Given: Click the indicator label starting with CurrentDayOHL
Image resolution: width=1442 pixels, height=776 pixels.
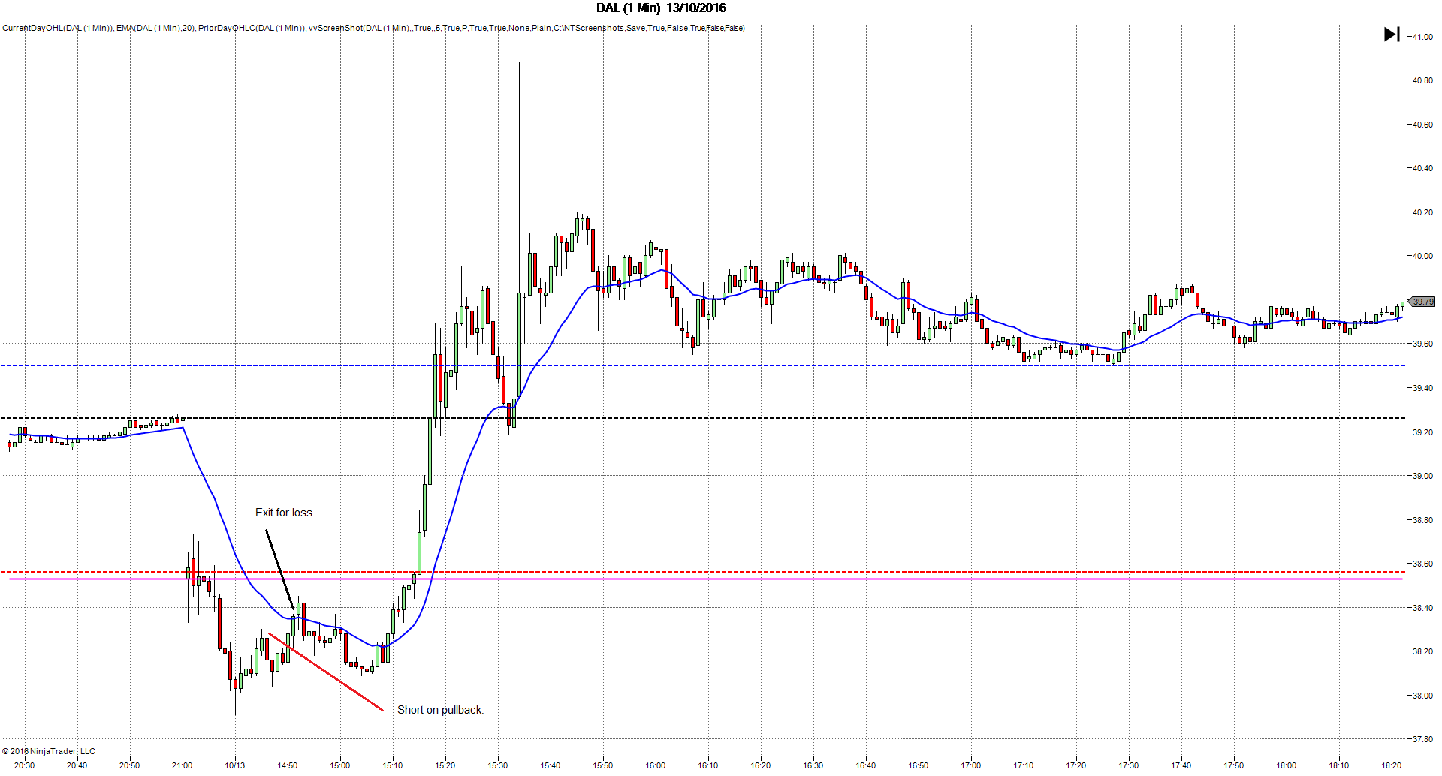Looking at the screenshot, I should [373, 29].
